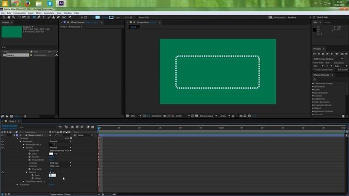Select the Brush tool
The image size is (349, 196).
tap(49, 17)
